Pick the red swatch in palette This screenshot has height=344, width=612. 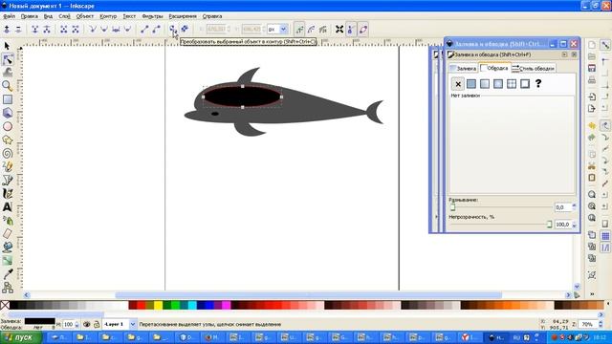(142, 305)
